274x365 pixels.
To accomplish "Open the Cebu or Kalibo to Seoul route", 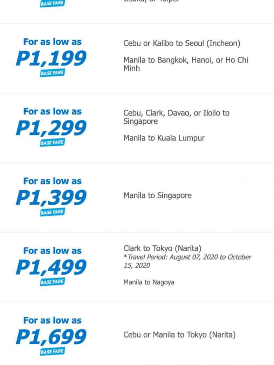I will click(x=182, y=43).
